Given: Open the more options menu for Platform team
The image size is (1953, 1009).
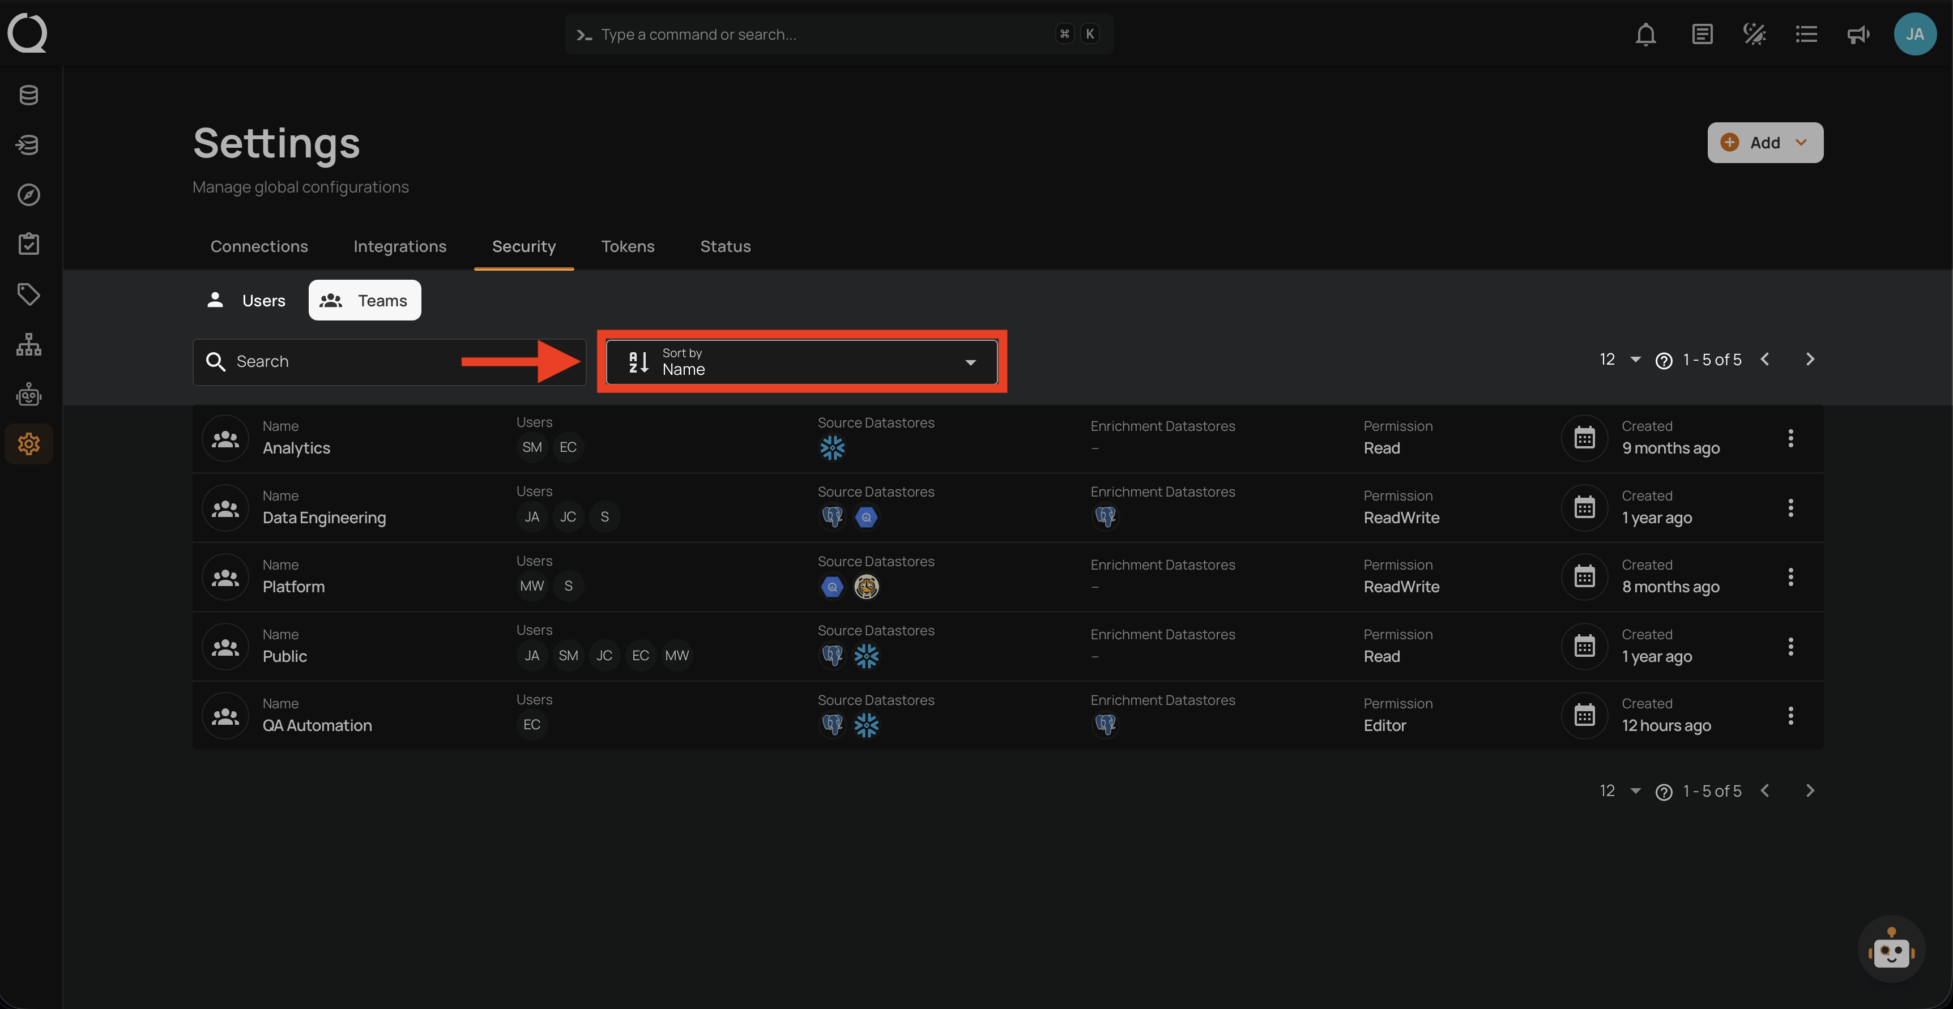Looking at the screenshot, I should pos(1791,577).
